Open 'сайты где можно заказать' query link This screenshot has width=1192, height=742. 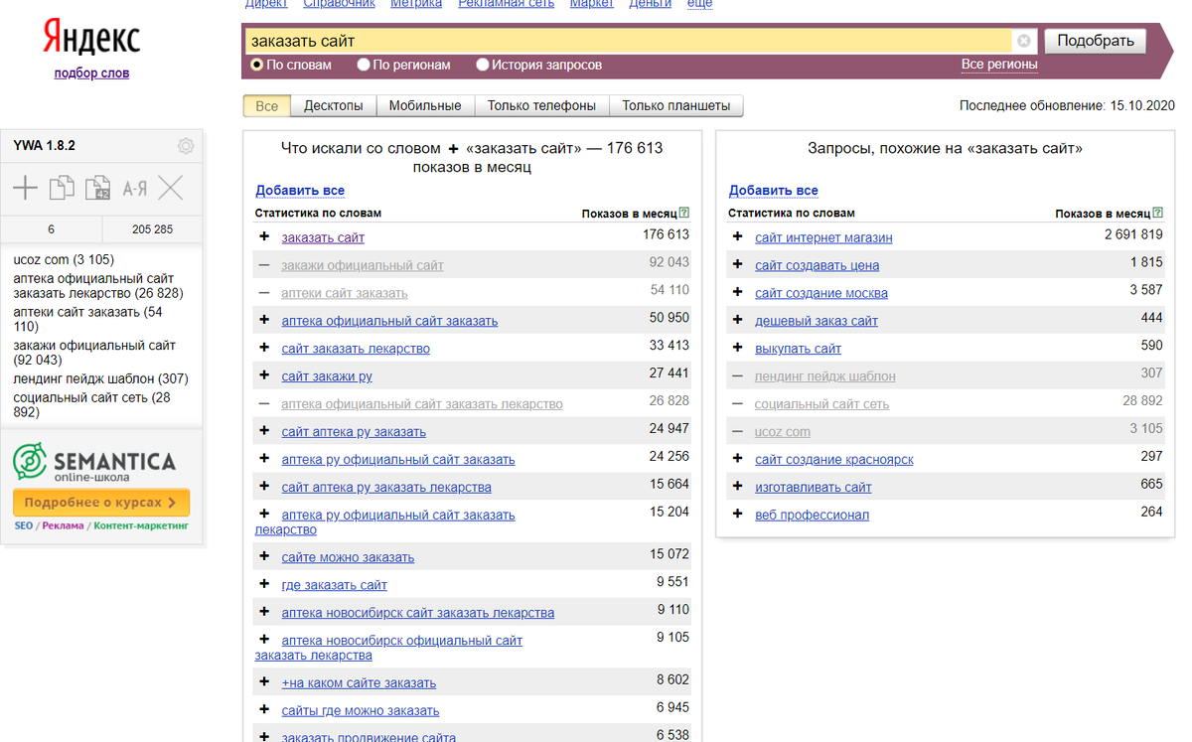click(x=361, y=710)
